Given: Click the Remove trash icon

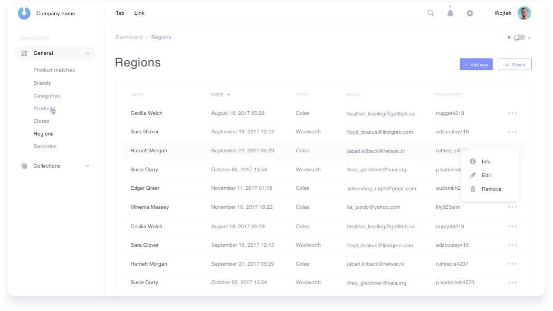Looking at the screenshot, I should click(473, 189).
